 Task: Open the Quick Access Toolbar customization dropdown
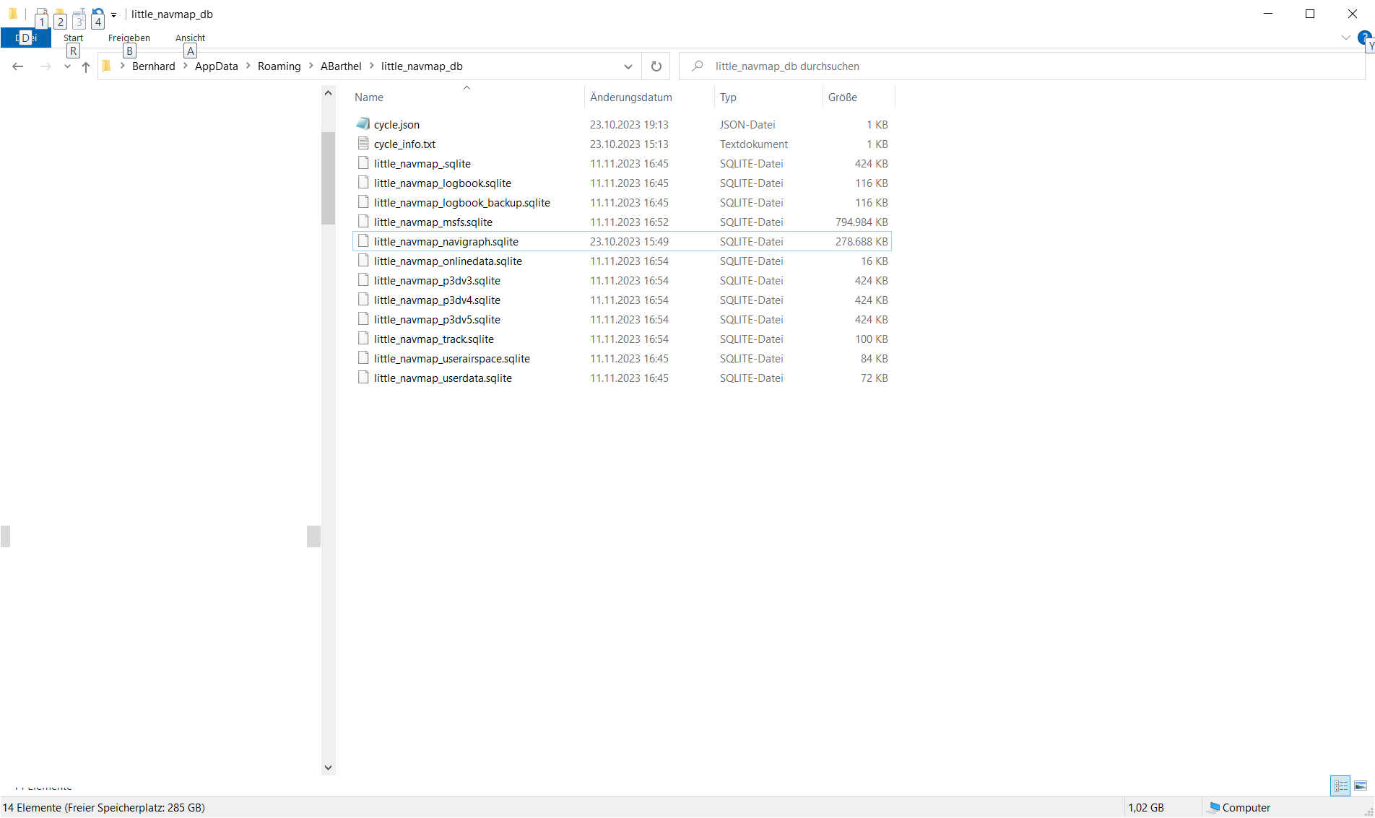(x=113, y=14)
